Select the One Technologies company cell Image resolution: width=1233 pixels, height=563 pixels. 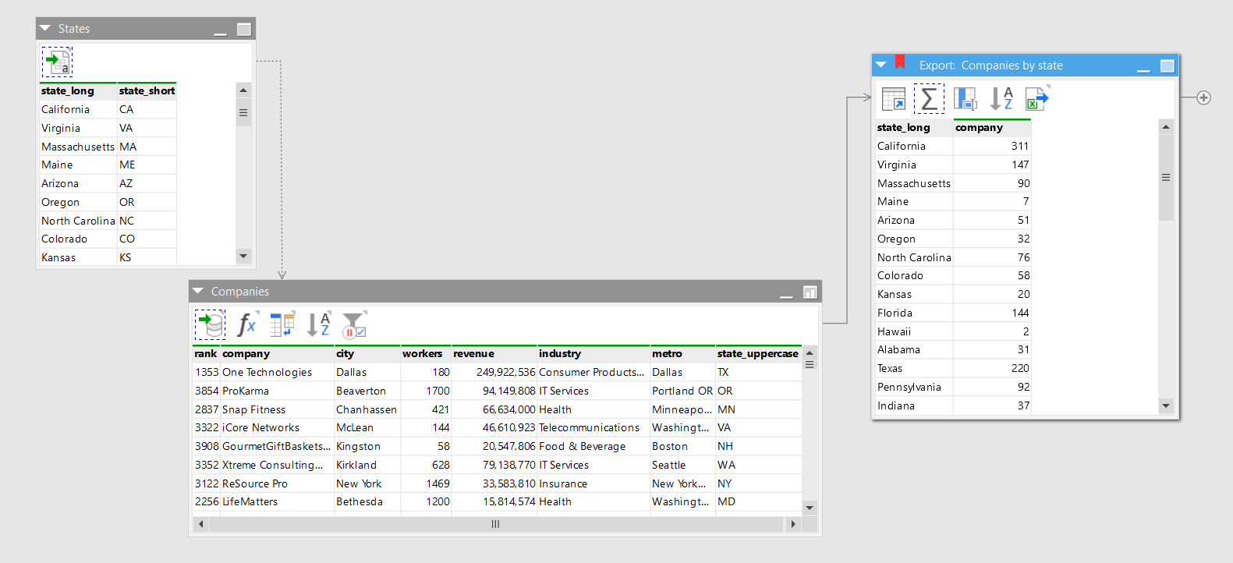(277, 373)
